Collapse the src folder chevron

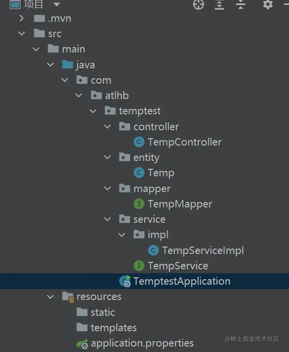coord(22,34)
